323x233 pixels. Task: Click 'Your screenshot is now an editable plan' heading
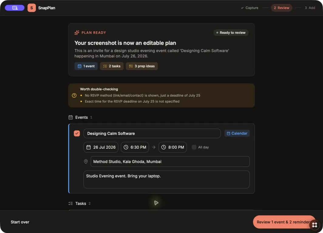(x=125, y=43)
